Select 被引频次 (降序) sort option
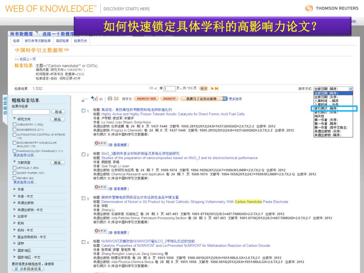The image size is (364, 273). (333, 108)
